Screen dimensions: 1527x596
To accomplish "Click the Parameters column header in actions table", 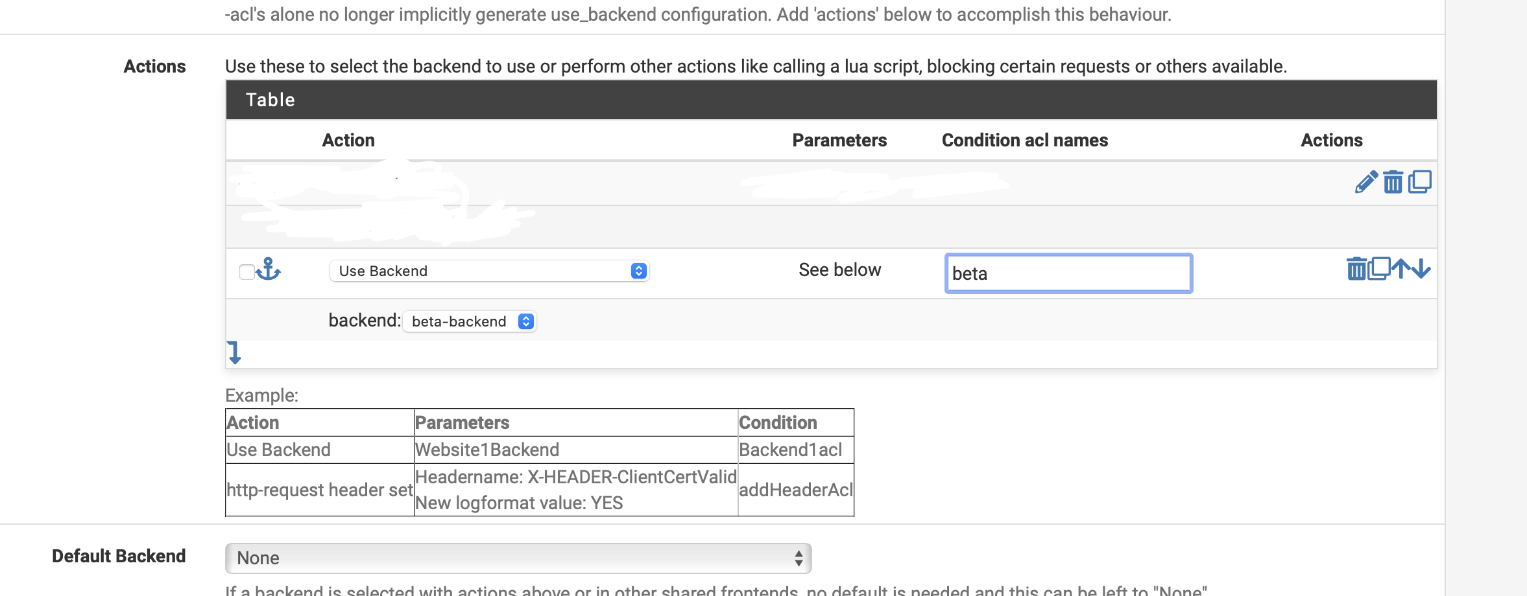I will pos(839,140).
